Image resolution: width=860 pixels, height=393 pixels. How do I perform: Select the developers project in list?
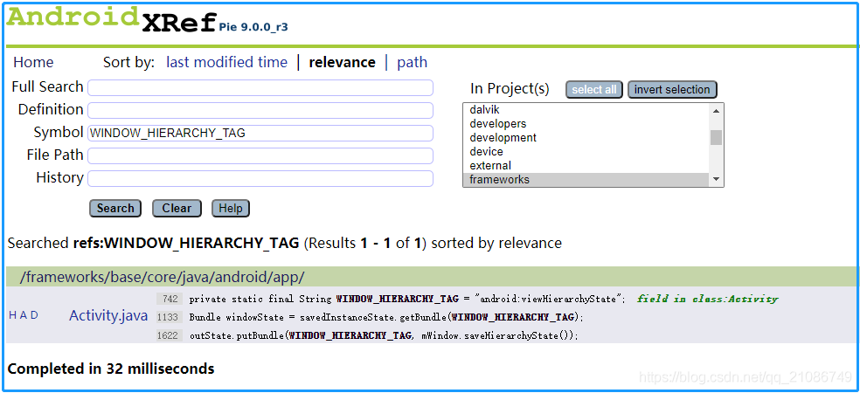[x=586, y=124]
